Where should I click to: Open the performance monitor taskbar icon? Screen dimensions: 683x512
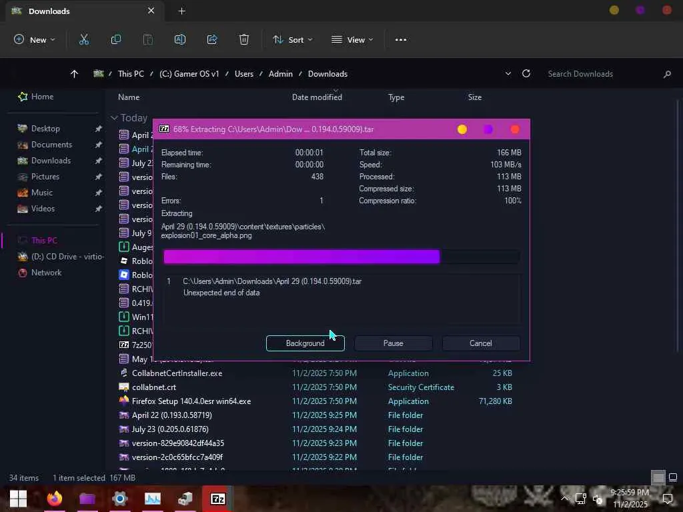point(153,499)
